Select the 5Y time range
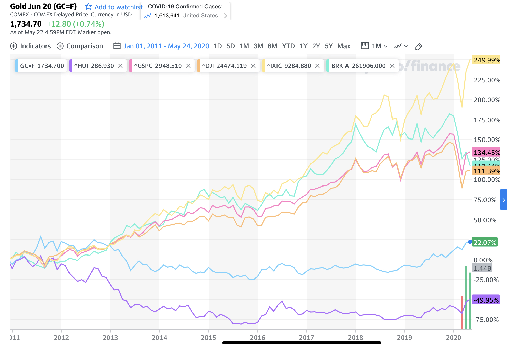The height and width of the screenshot is (348, 507). (x=329, y=46)
